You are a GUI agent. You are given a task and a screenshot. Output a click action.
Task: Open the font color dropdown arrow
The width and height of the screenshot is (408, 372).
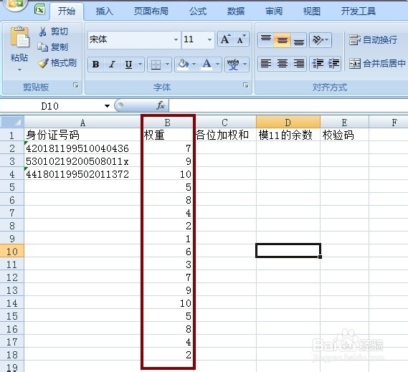(x=217, y=65)
